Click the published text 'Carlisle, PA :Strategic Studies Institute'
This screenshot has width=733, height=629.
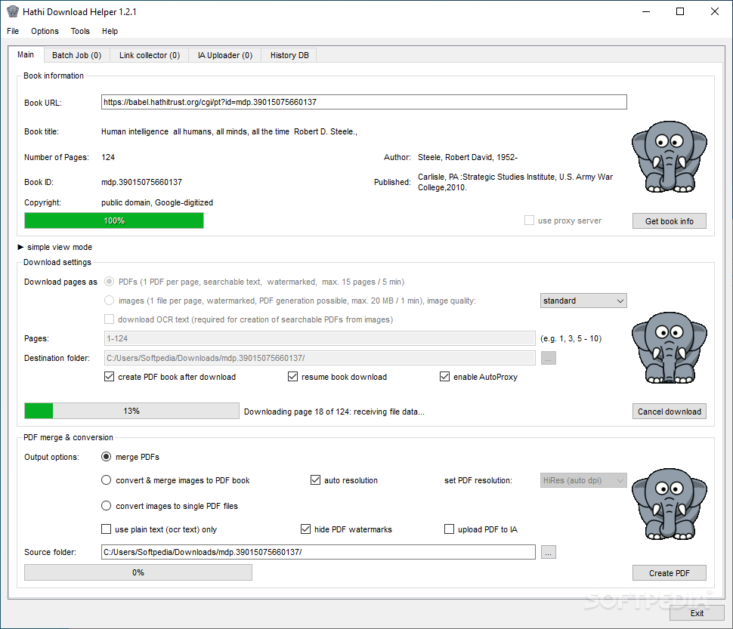click(487, 177)
